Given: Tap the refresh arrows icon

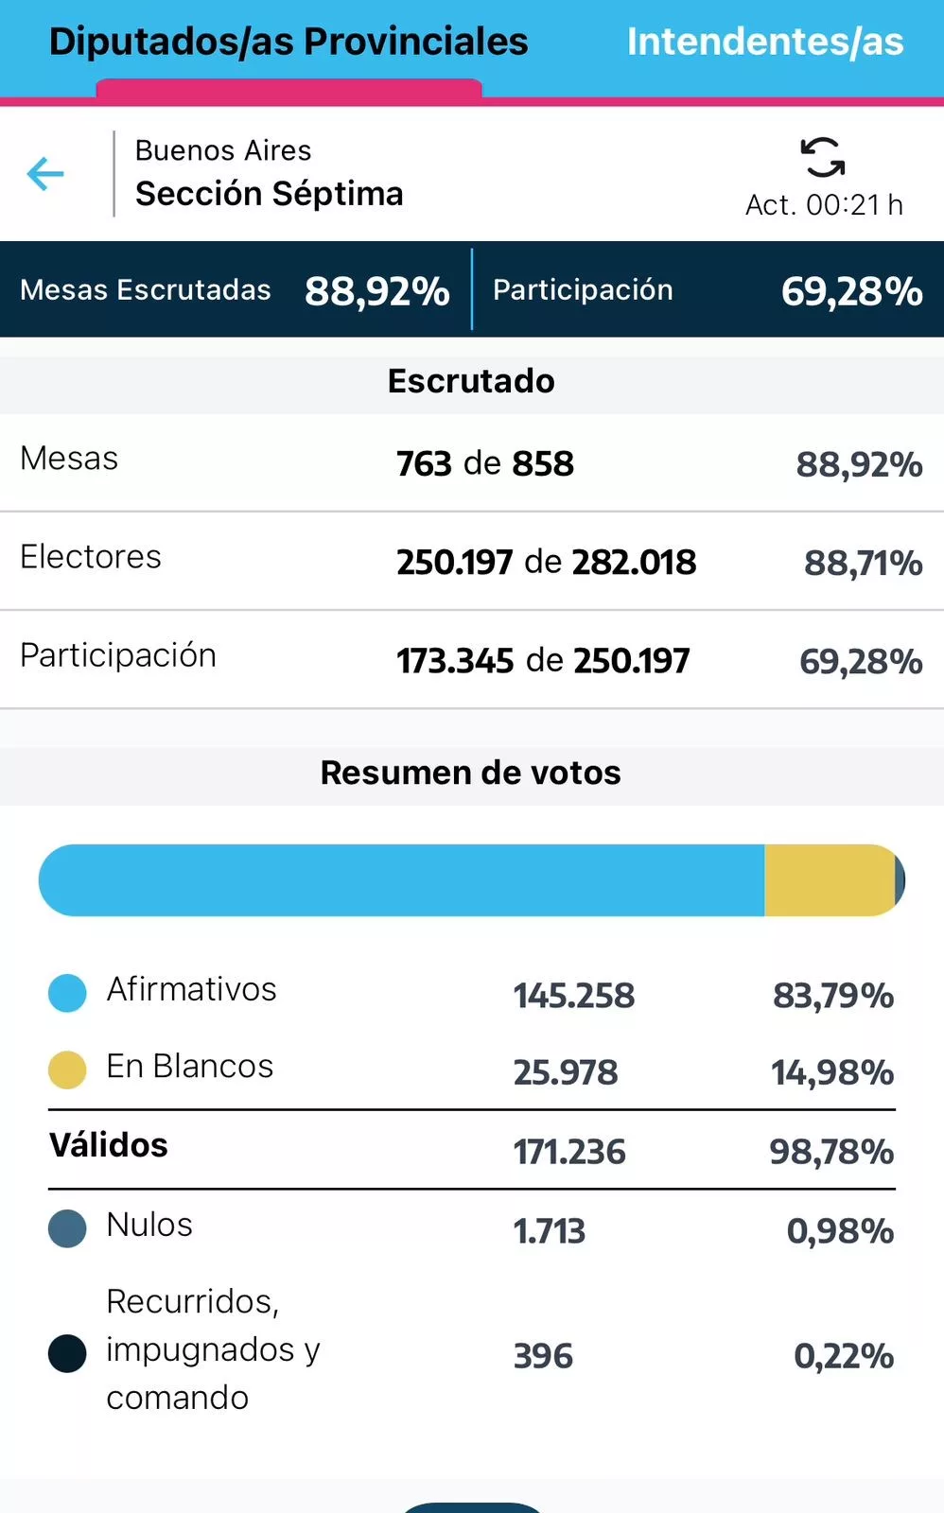Looking at the screenshot, I should pyautogui.click(x=823, y=157).
